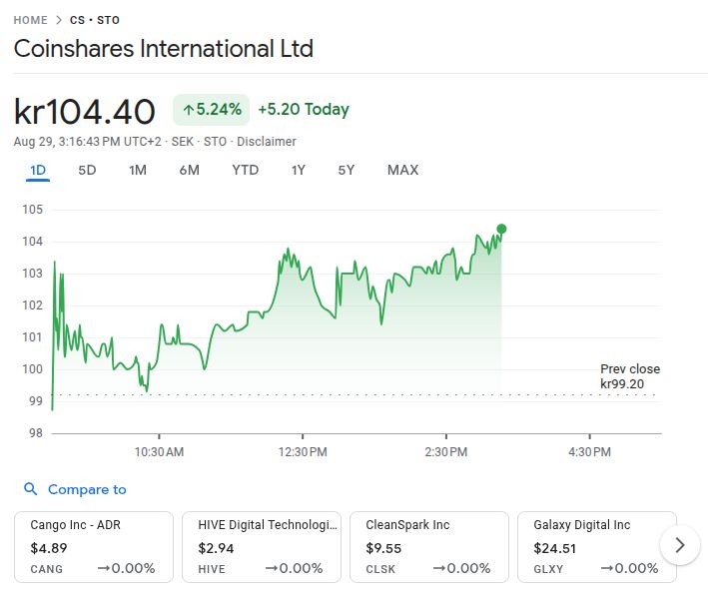Open the Disclaimer link
This screenshot has height=594, width=708.
267,142
